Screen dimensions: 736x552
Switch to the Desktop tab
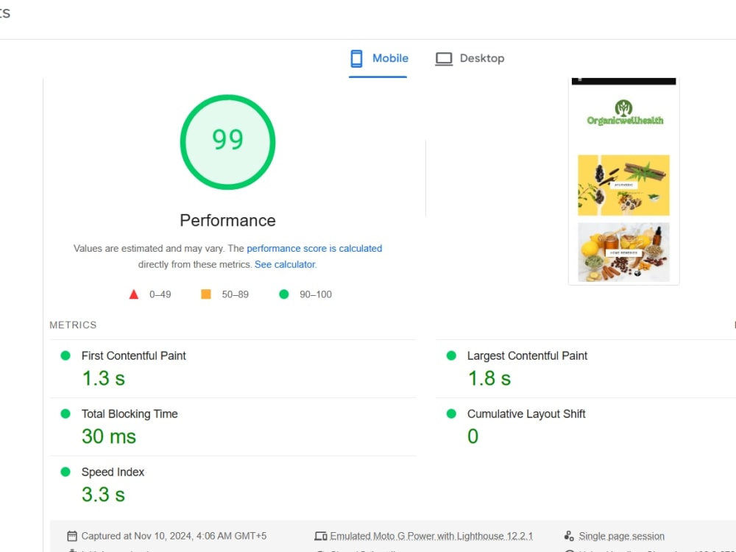(470, 59)
